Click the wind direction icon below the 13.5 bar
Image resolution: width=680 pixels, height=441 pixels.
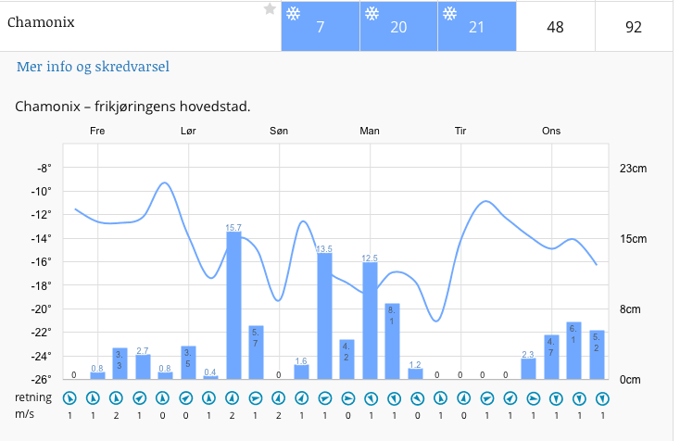[x=325, y=398]
